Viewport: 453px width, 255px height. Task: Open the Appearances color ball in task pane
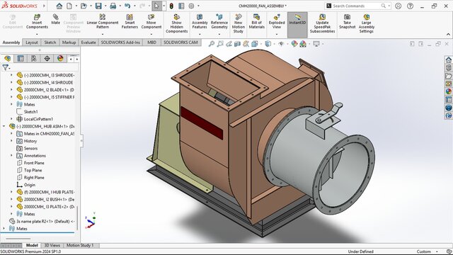point(448,91)
